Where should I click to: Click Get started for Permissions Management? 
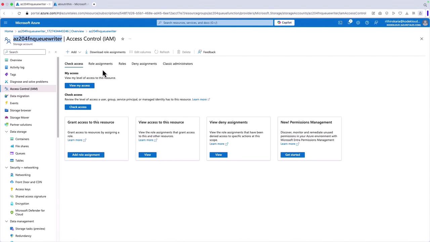293,155
